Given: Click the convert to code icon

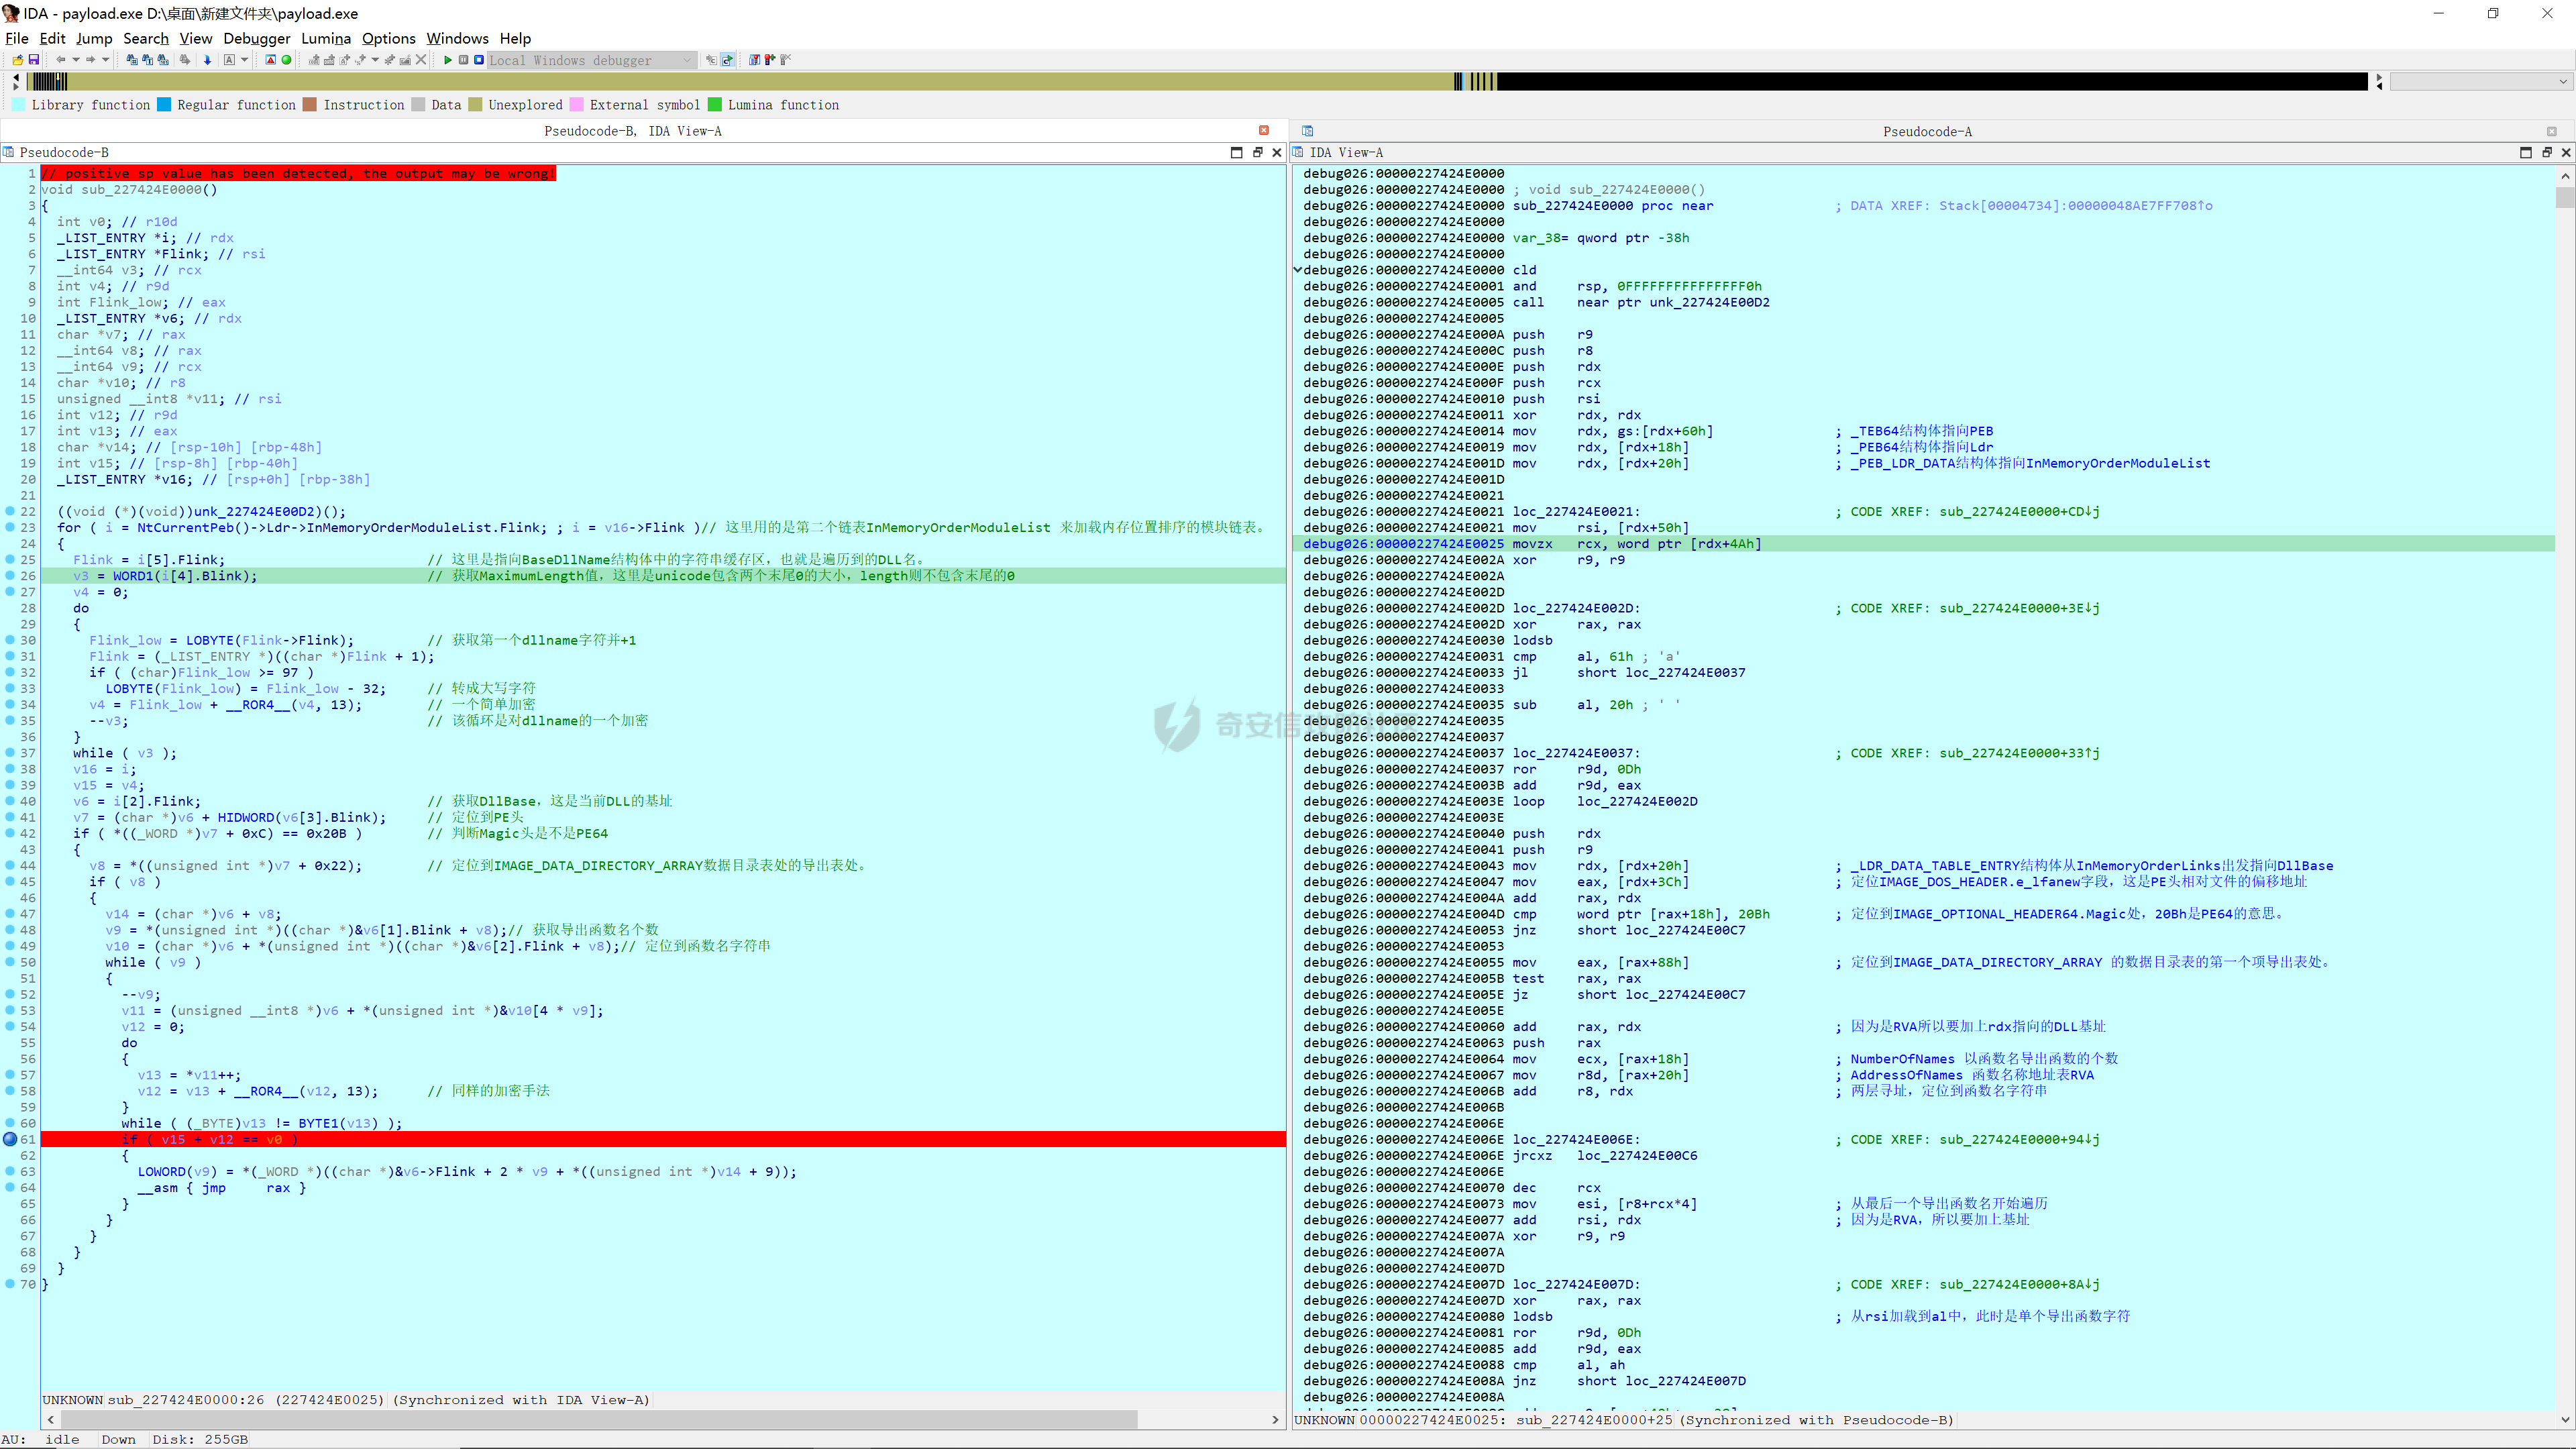Looking at the screenshot, I should click(x=314, y=60).
